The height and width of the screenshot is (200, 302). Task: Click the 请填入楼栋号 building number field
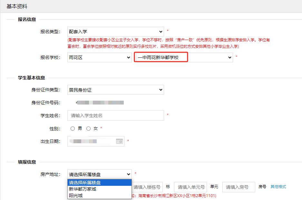(x=147, y=187)
